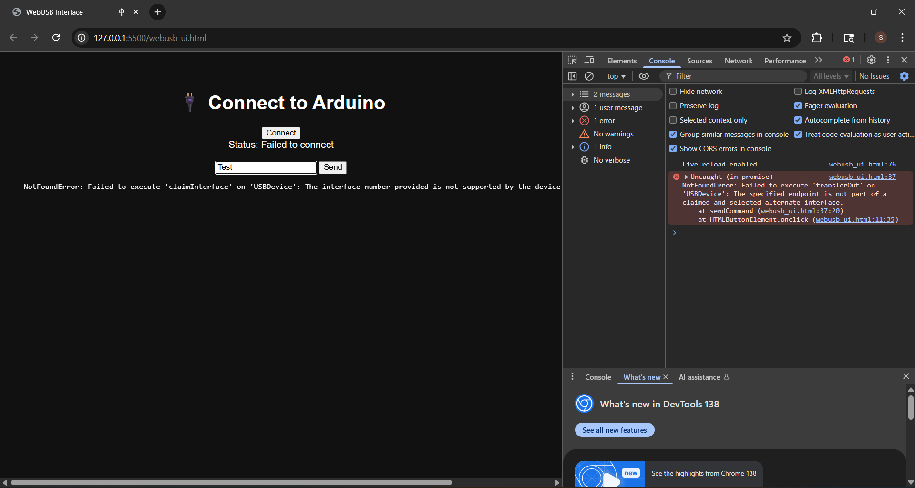This screenshot has width=915, height=488.
Task: Switch to the Elements tab
Action: (622, 61)
